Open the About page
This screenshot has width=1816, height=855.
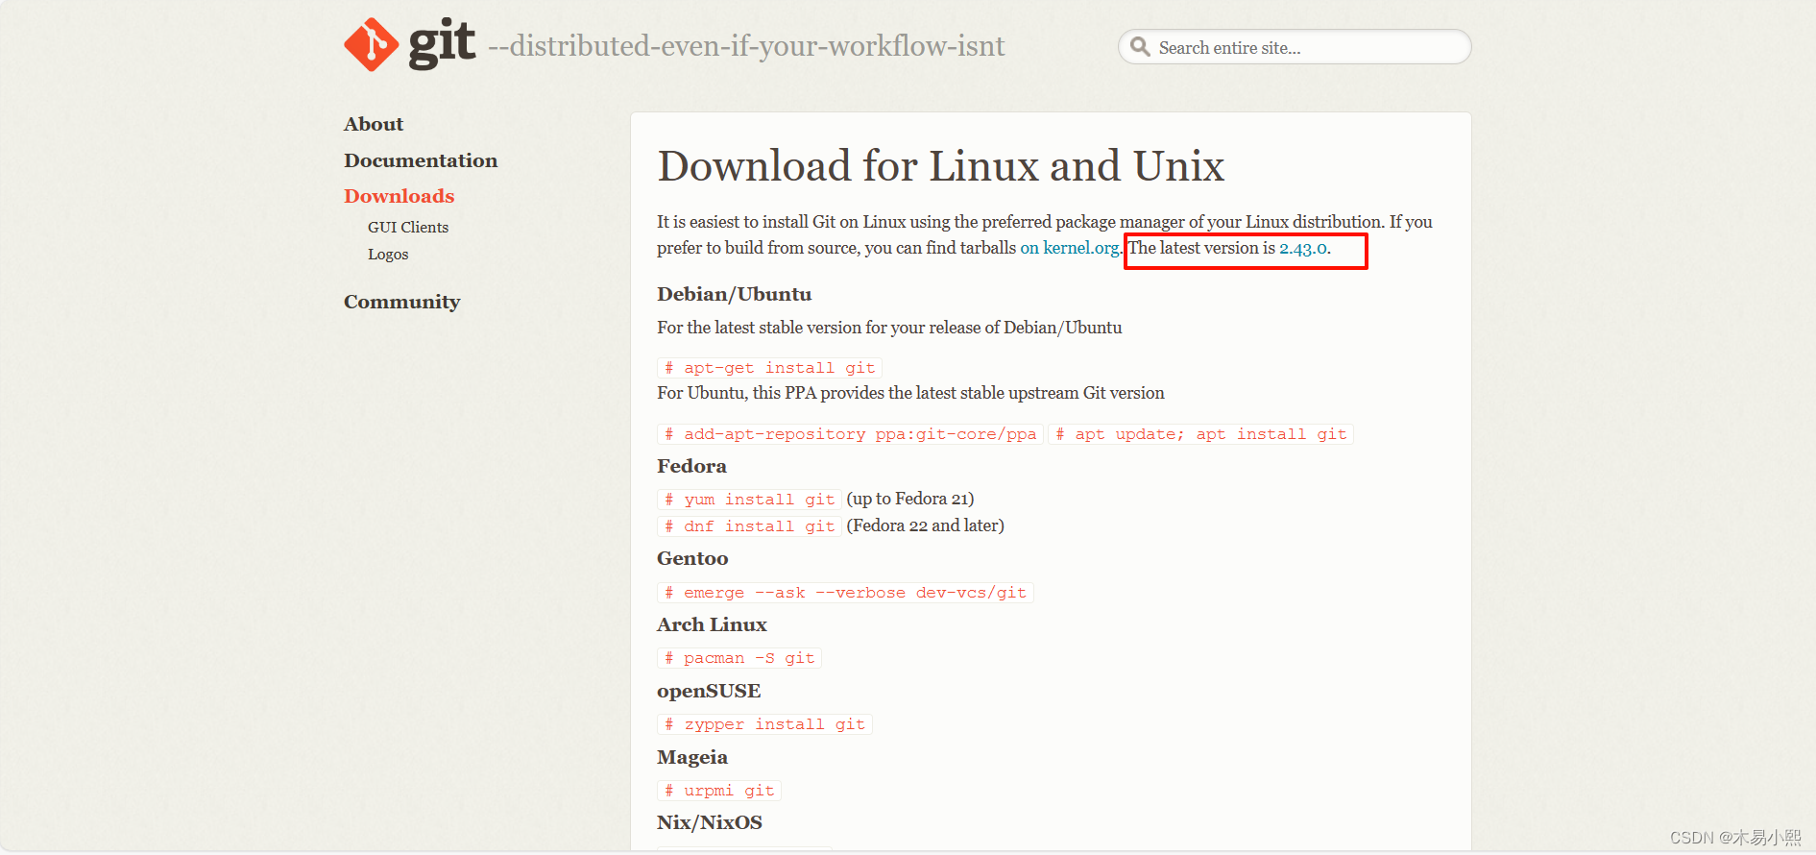tap(374, 124)
